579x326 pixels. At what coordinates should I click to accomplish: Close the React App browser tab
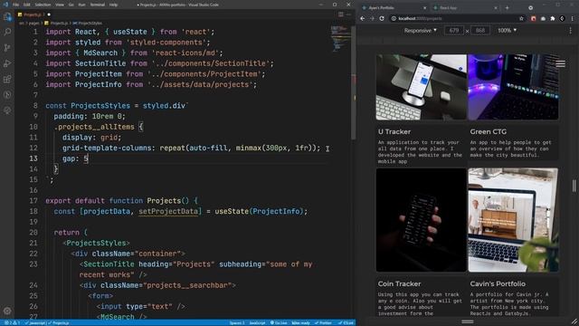click(496, 8)
